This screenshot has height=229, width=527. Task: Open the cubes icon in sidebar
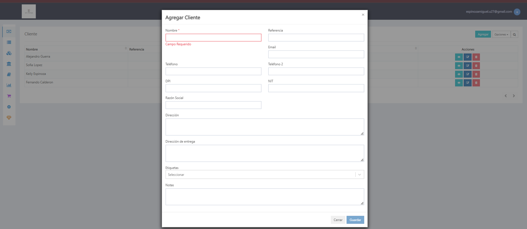(x=9, y=53)
